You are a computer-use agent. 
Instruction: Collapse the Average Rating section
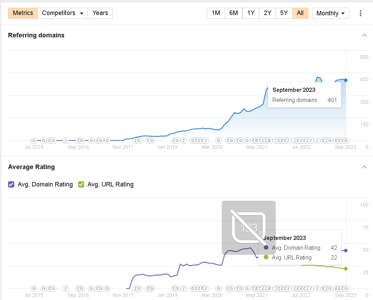tap(364, 167)
